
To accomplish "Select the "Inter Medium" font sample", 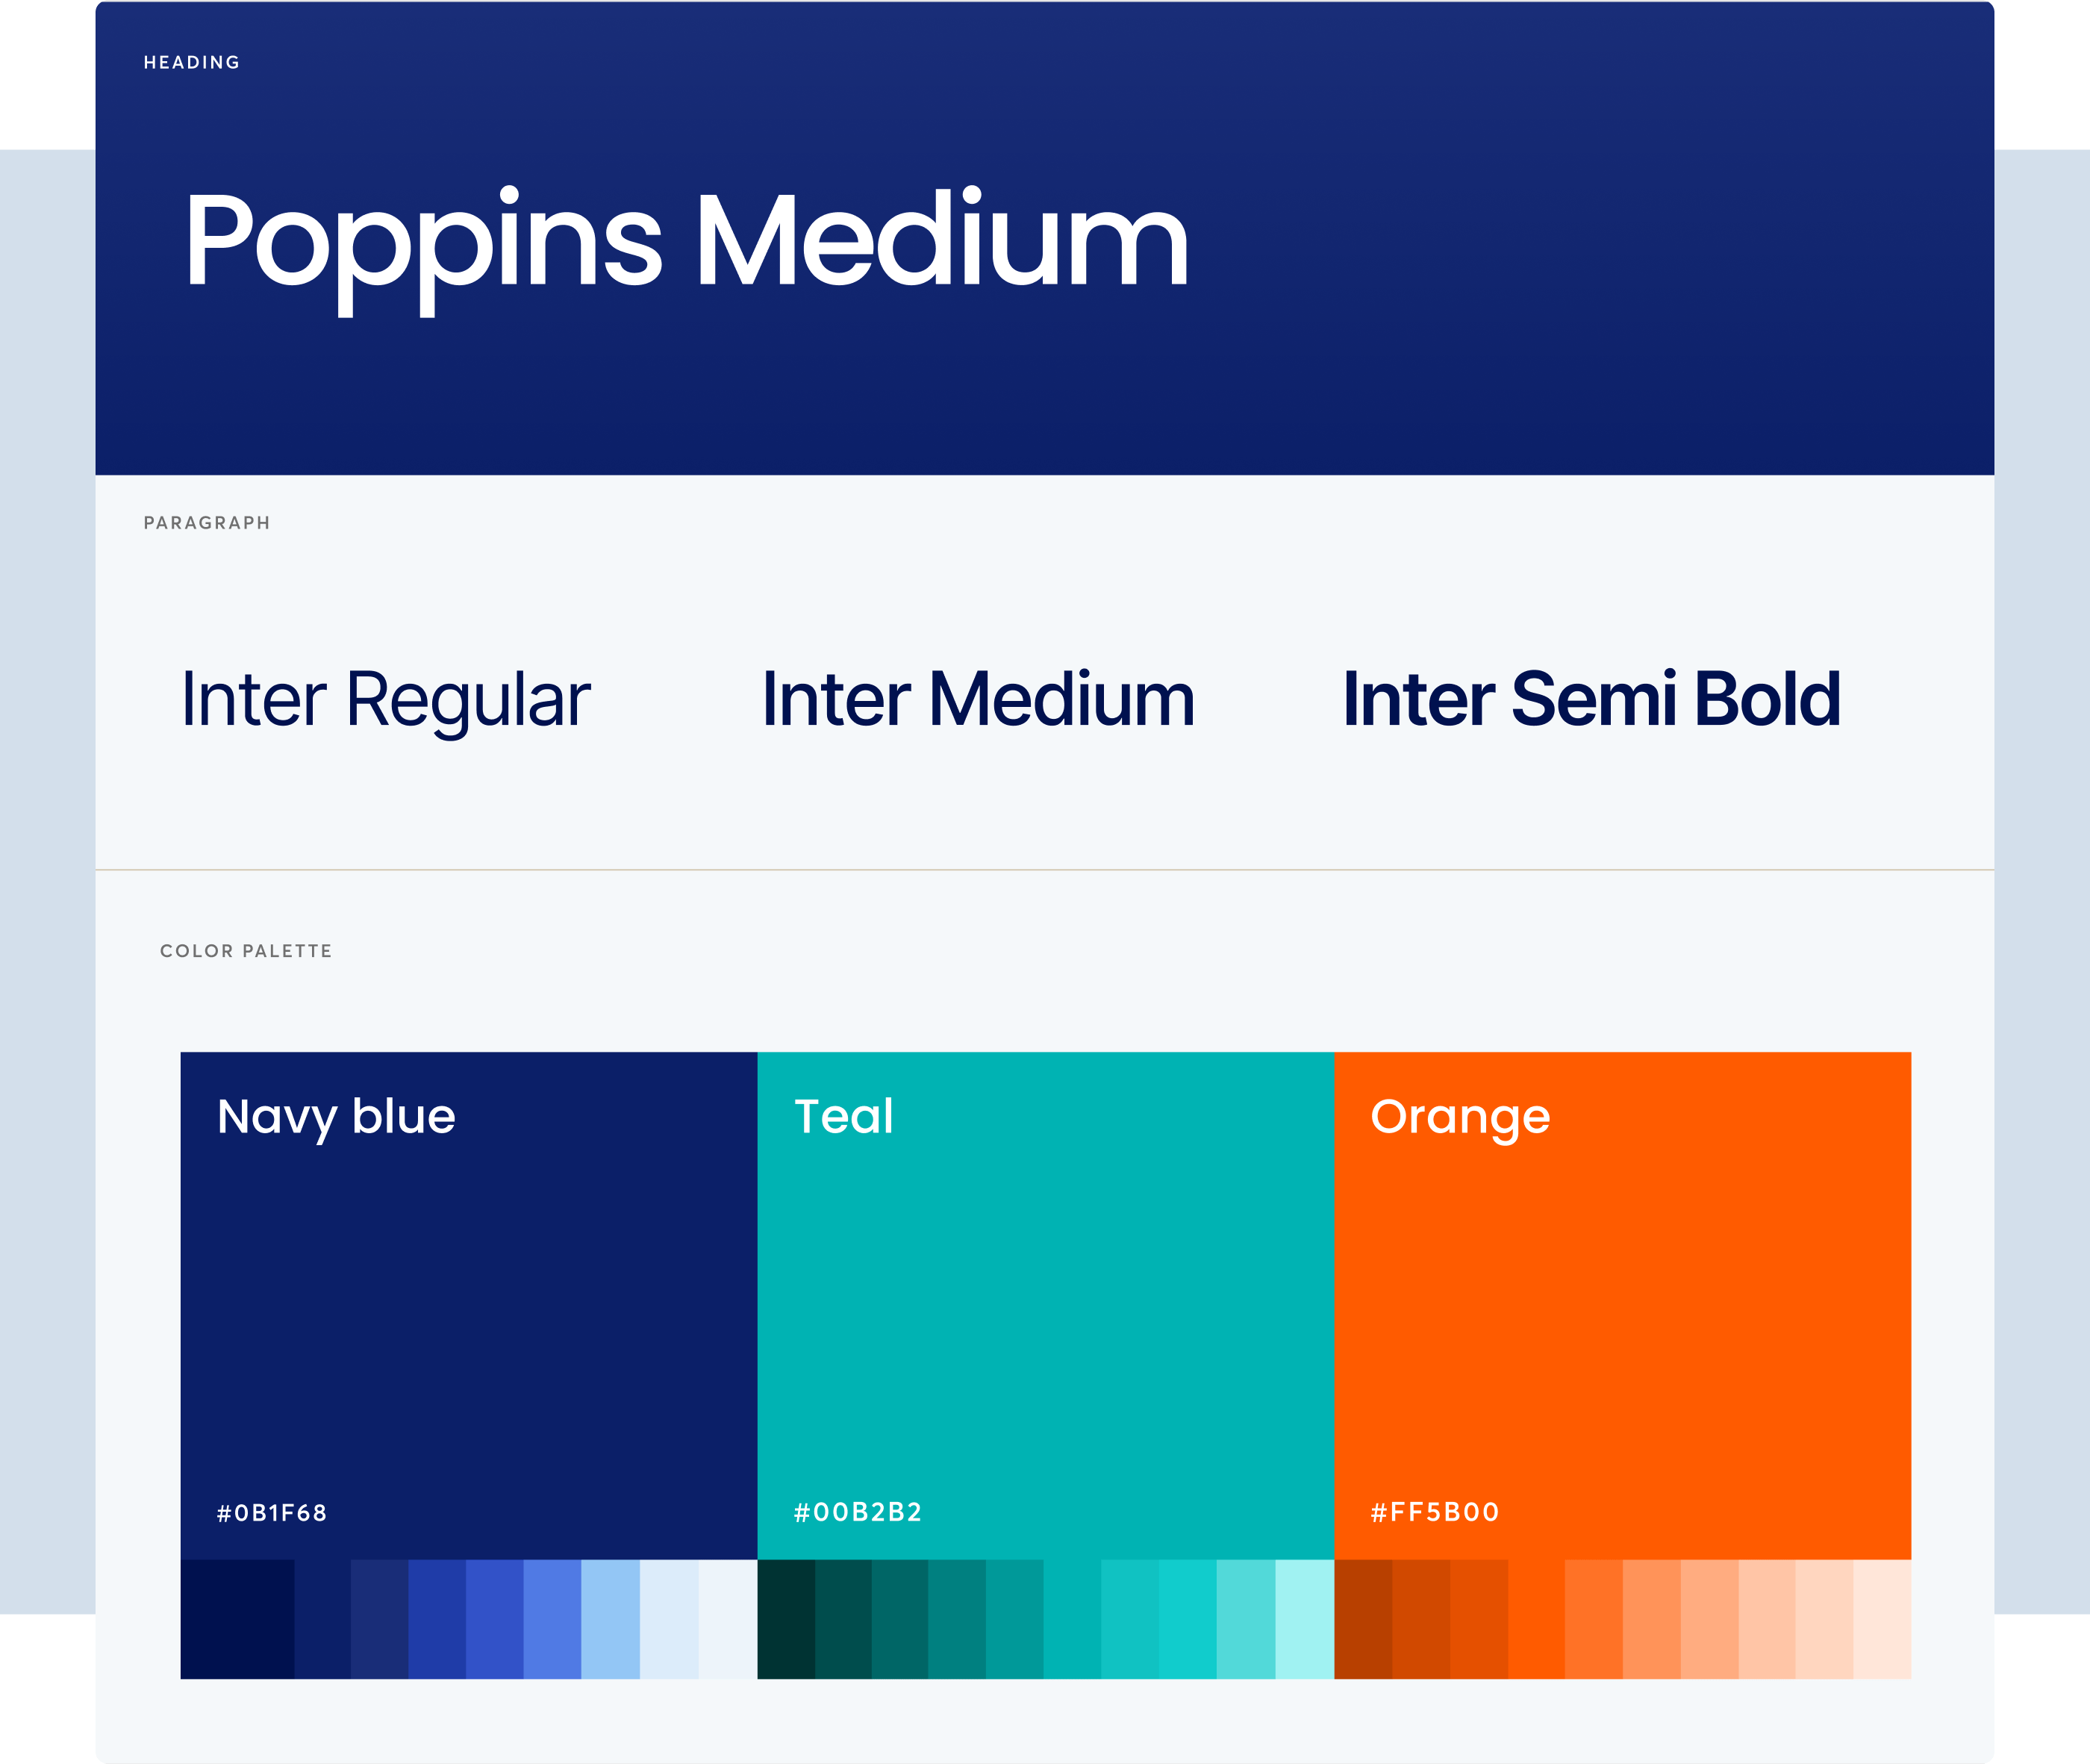I will click(x=978, y=700).
